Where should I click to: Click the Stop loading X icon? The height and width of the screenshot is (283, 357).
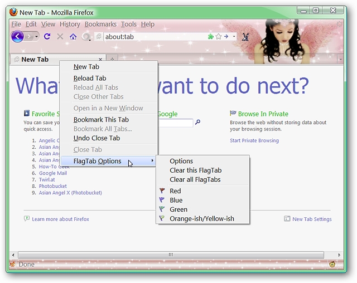tap(60, 36)
